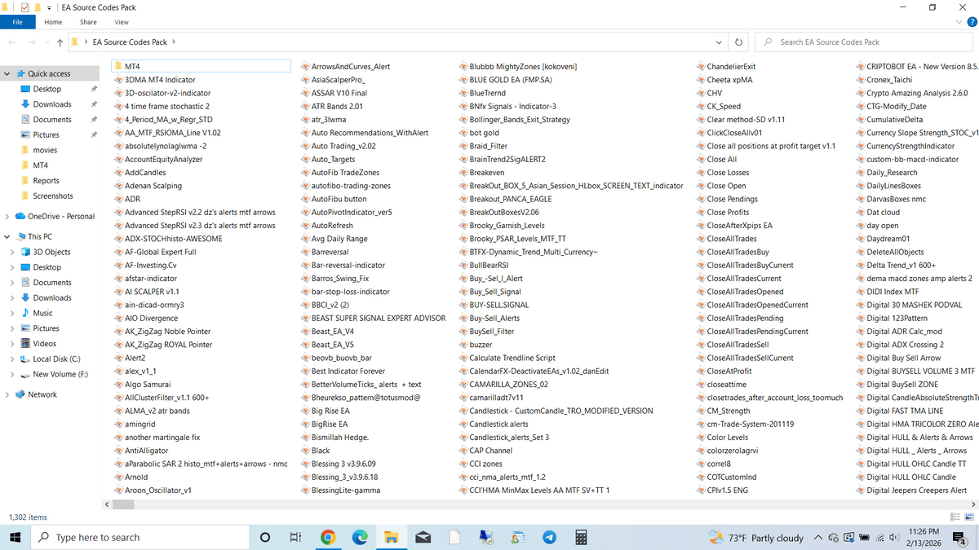Select BEAST SUPER SIGNAL EXPERT ADVISOR file

coord(373,318)
